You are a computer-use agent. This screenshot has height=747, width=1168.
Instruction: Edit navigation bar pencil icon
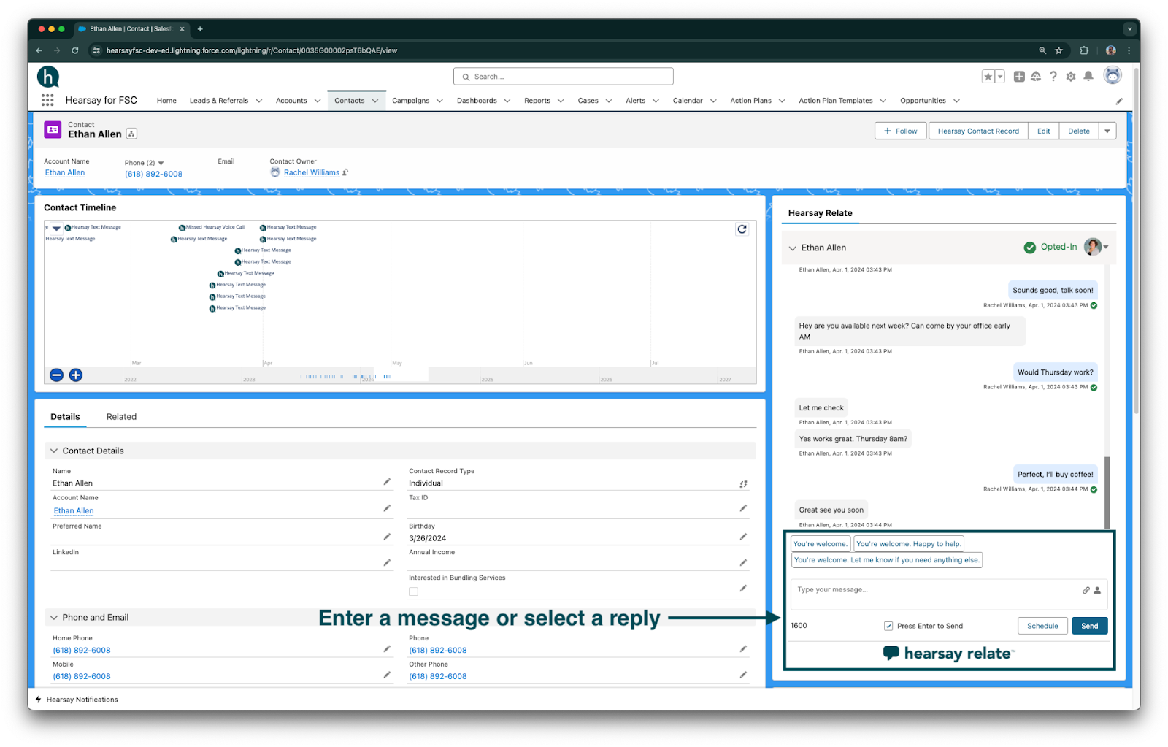click(x=1119, y=101)
